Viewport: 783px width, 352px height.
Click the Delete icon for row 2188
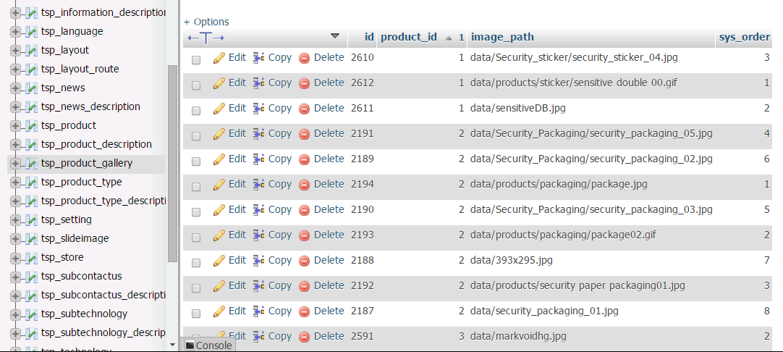(x=305, y=261)
